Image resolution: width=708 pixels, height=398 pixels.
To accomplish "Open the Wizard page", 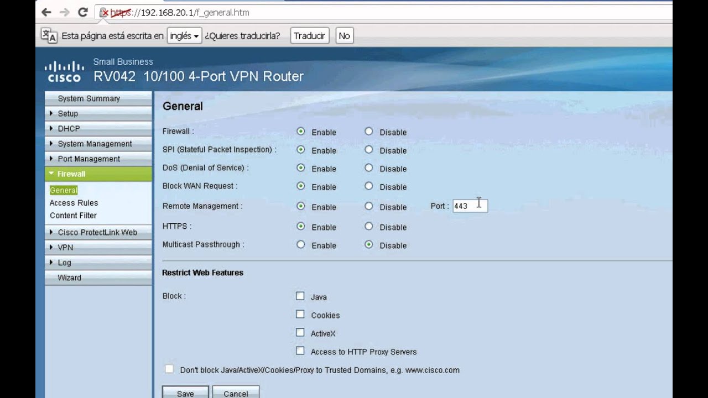I will pos(98,277).
